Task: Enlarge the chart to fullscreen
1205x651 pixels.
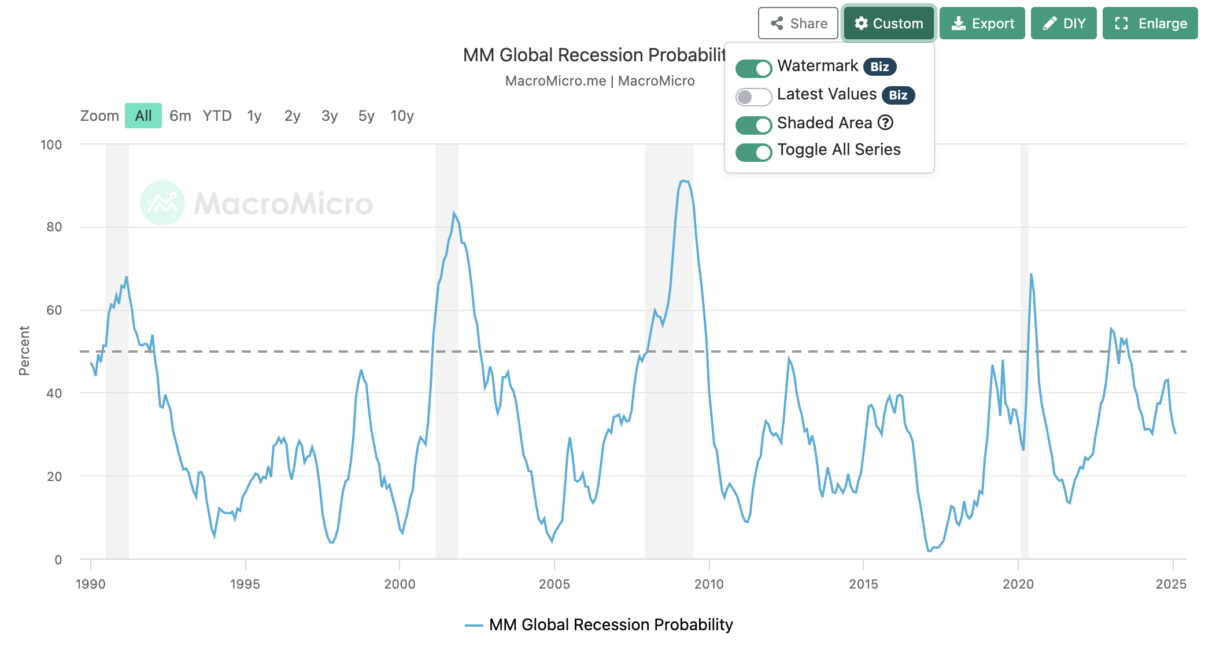Action: coord(1149,23)
